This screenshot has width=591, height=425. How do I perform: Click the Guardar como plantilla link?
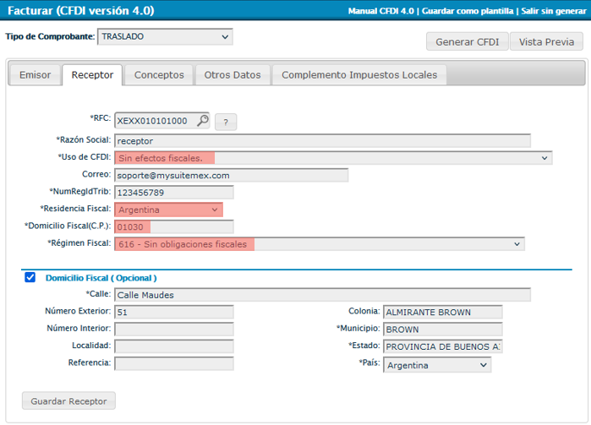(x=466, y=11)
